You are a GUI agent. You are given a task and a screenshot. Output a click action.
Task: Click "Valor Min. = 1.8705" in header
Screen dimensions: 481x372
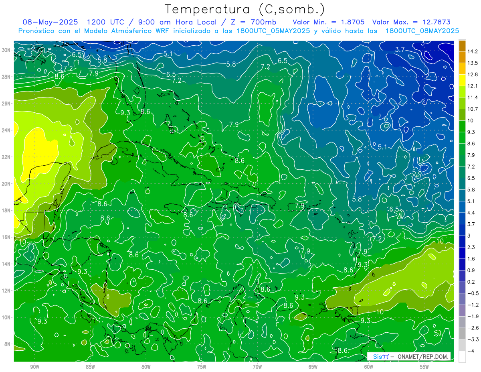(x=329, y=22)
